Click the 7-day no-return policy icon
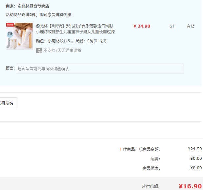Screen dimensions: 203x190 [39, 51]
